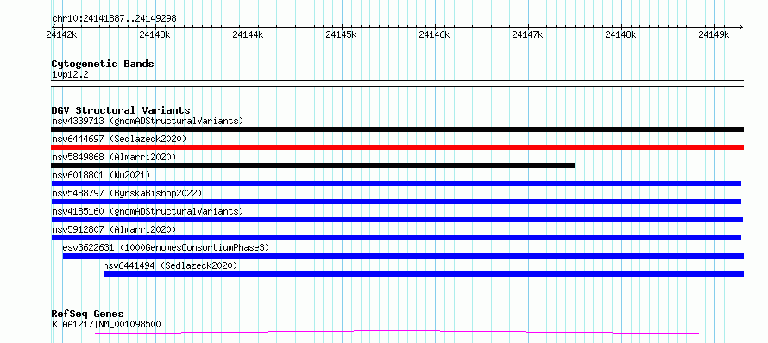Click the 24149k ruler label
This screenshot has height=343, width=768.
(714, 34)
